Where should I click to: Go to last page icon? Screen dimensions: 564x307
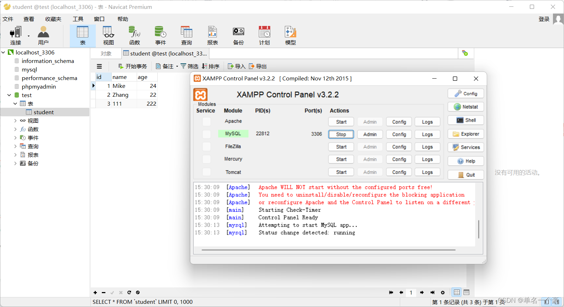pos(432,292)
